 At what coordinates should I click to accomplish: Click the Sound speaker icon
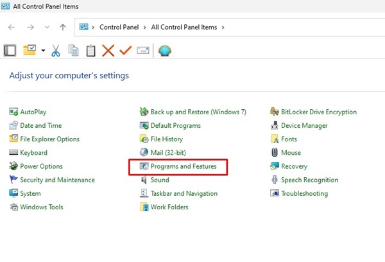tap(144, 180)
